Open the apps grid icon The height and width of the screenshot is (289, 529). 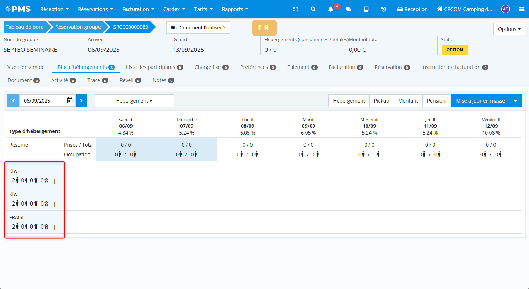pos(522,9)
